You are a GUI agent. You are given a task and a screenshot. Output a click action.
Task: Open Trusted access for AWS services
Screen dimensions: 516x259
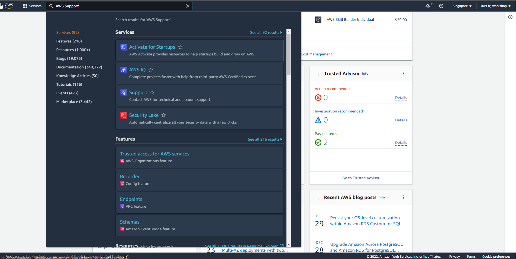click(154, 154)
